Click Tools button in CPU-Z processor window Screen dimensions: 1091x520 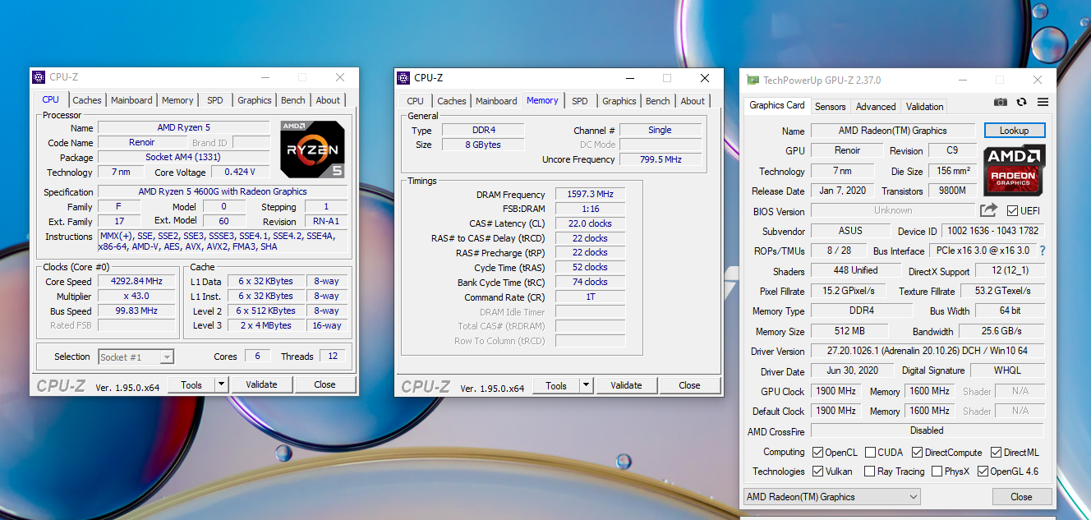[x=191, y=384]
